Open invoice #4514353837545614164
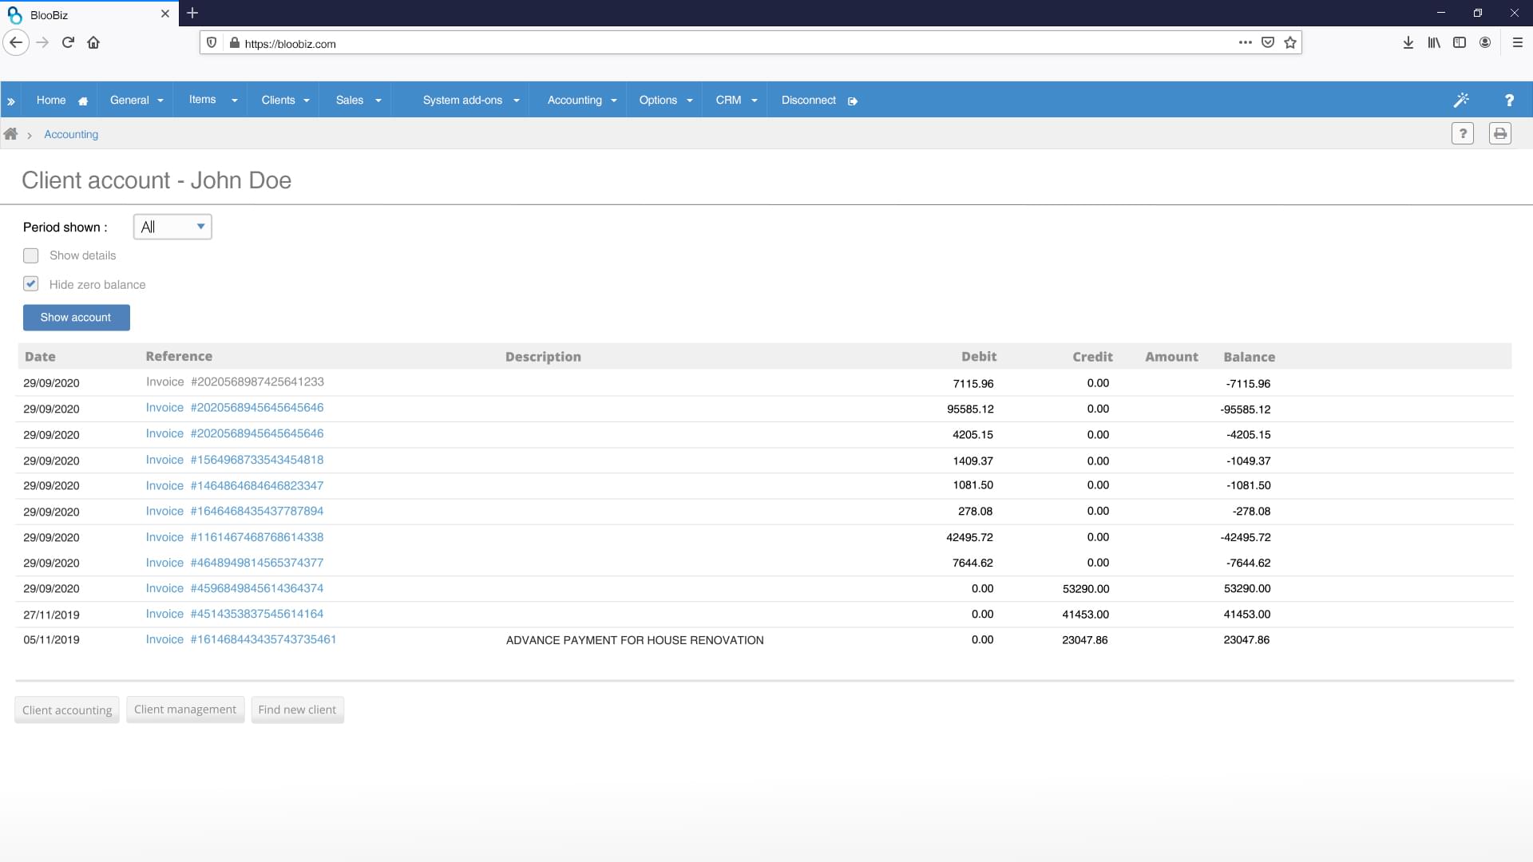 click(235, 614)
